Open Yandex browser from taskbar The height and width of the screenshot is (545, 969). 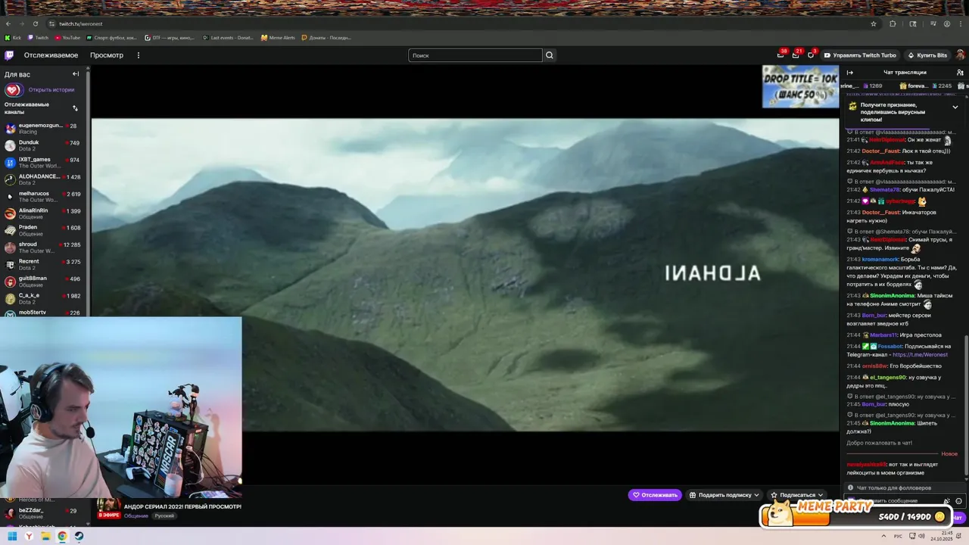coord(29,536)
